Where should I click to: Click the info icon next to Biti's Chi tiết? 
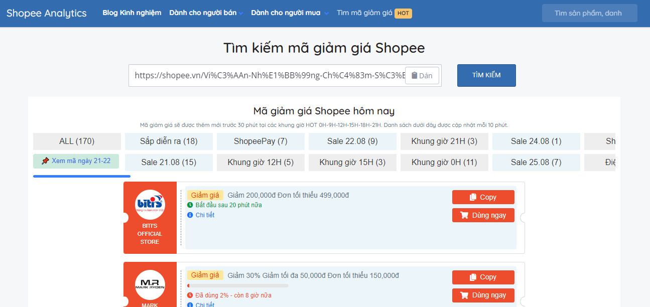[x=190, y=215]
